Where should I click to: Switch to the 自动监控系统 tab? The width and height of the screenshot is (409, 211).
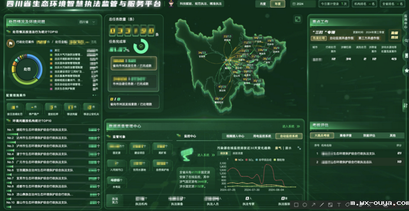click(x=289, y=137)
